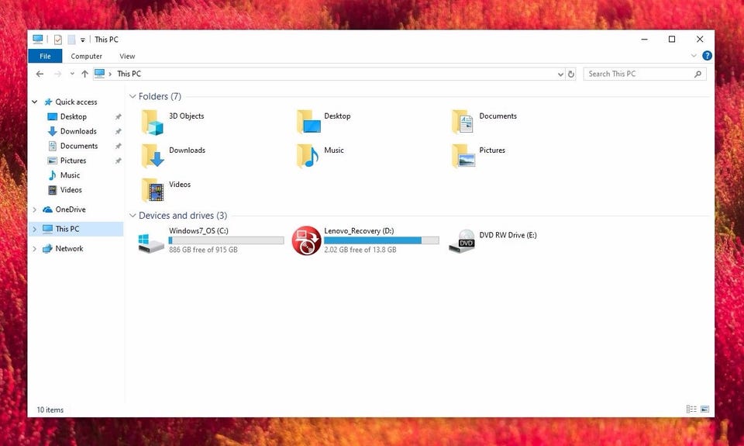Expand the OneDrive tree node

[35, 209]
